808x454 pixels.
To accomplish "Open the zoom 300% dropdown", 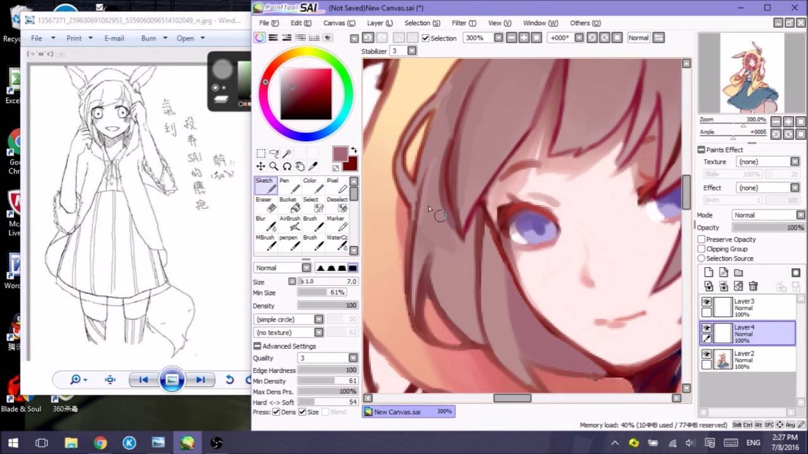I will pyautogui.click(x=498, y=38).
